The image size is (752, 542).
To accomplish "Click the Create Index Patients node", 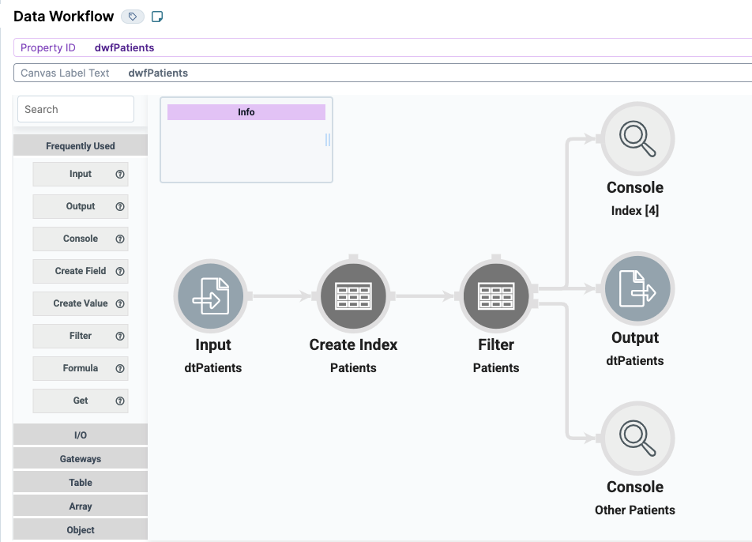I will [353, 296].
